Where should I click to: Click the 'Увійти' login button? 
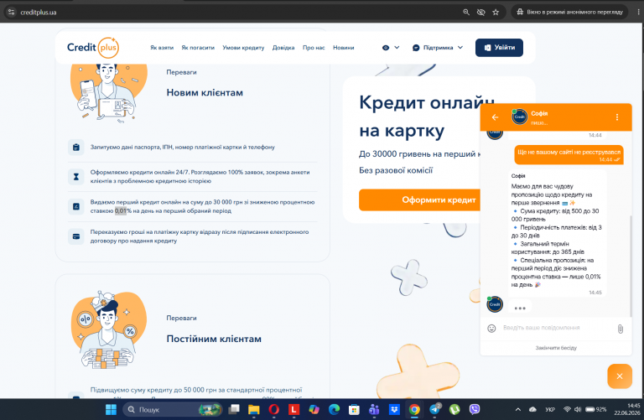499,48
